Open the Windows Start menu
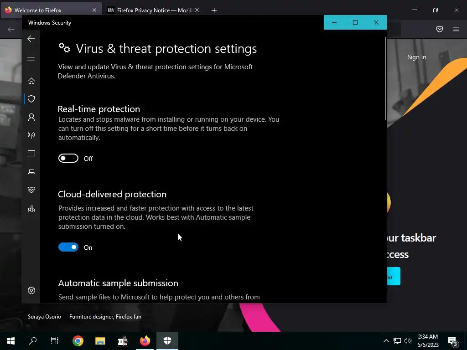Image resolution: width=467 pixels, height=350 pixels. [x=11, y=341]
